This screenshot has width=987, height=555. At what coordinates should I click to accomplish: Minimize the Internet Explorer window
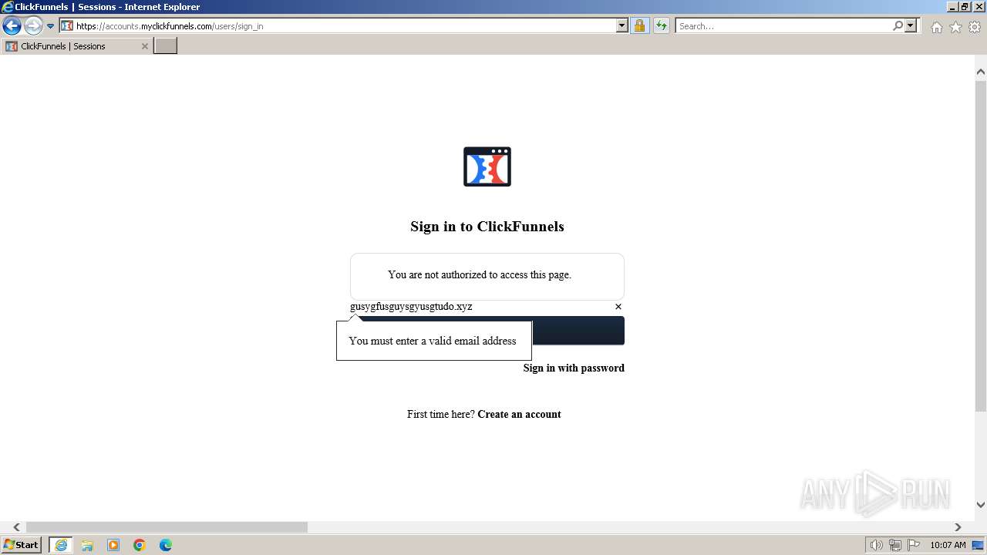[952, 7]
